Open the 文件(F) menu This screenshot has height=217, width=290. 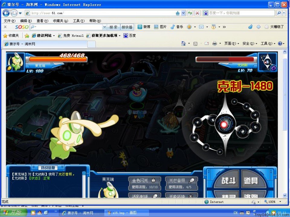9,21
